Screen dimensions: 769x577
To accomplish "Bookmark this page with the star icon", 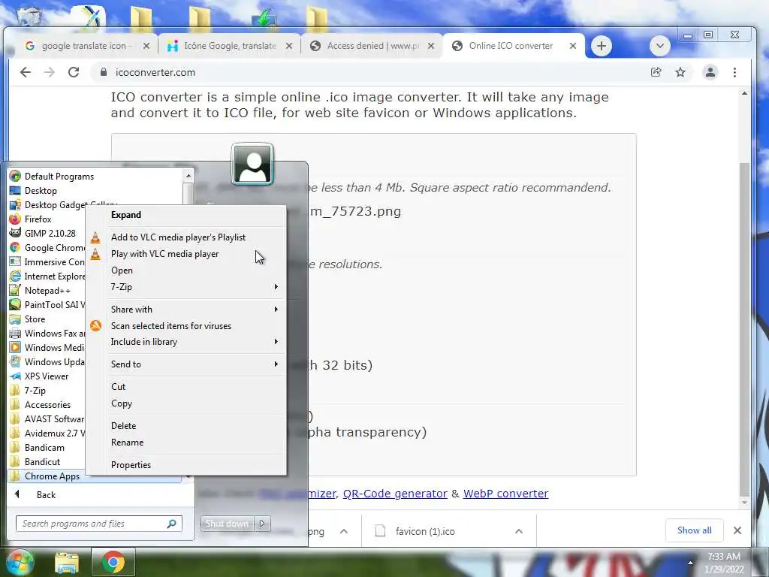I will [680, 73].
